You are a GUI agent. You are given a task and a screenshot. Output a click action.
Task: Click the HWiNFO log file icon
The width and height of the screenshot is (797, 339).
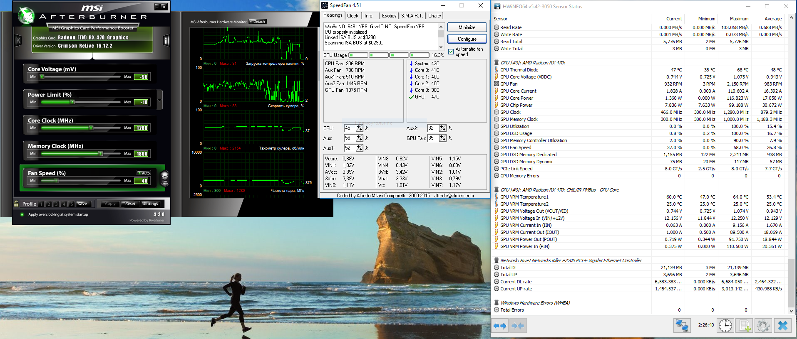[744, 326]
